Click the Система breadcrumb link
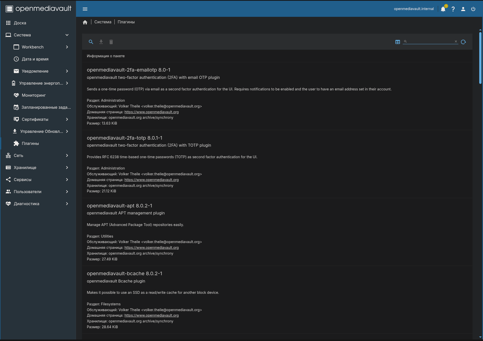 click(x=103, y=22)
